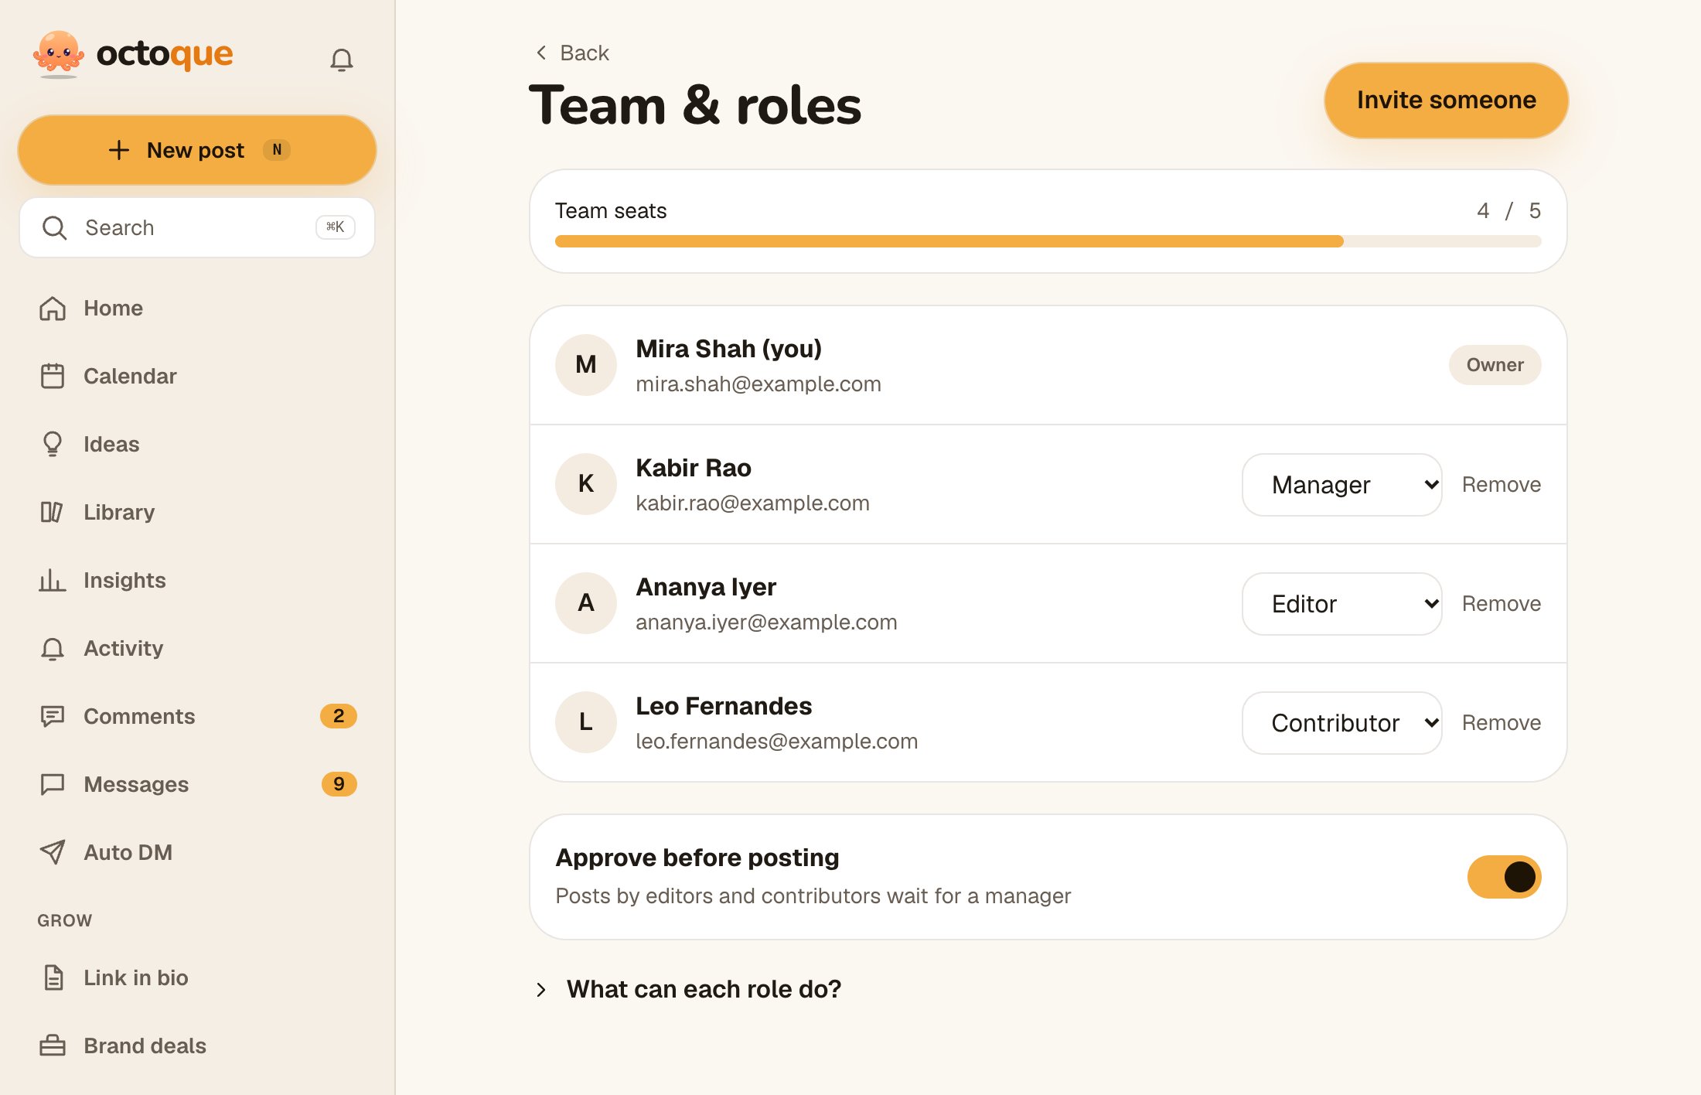
Task: Click the back arrow chevron icon
Action: [x=541, y=53]
